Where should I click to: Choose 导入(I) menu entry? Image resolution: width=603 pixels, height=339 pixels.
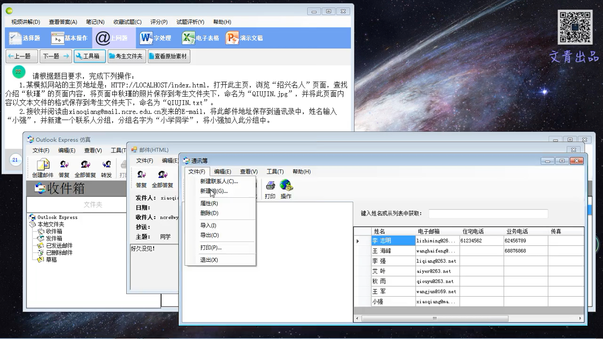220,226
